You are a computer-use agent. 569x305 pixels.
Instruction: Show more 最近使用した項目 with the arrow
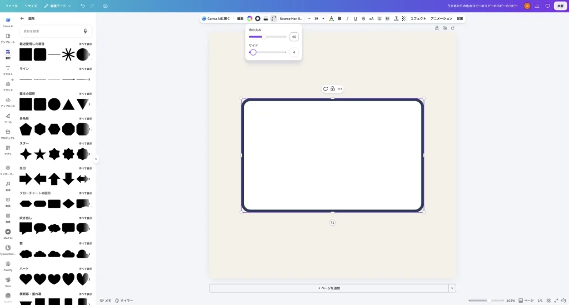(x=89, y=55)
